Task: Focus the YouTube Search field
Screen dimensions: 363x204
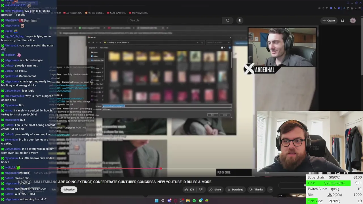Action: [175, 20]
